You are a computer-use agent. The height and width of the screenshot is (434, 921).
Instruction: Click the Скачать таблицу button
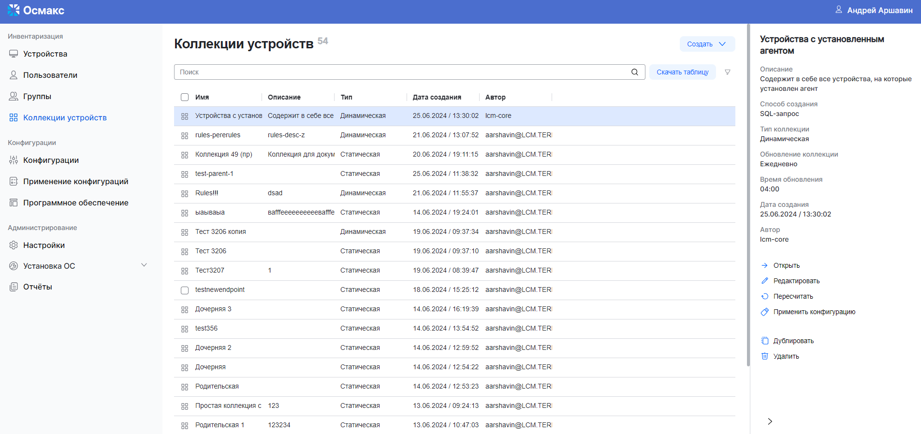pyautogui.click(x=682, y=72)
